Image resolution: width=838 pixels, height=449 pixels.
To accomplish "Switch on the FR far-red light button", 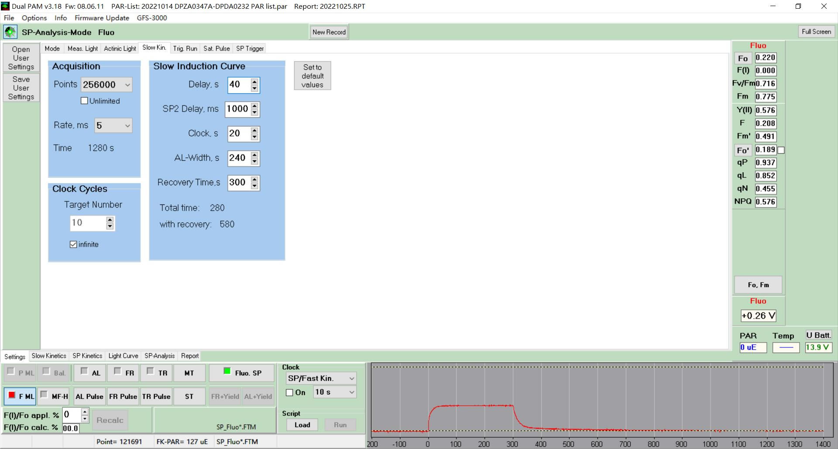I will (124, 373).
